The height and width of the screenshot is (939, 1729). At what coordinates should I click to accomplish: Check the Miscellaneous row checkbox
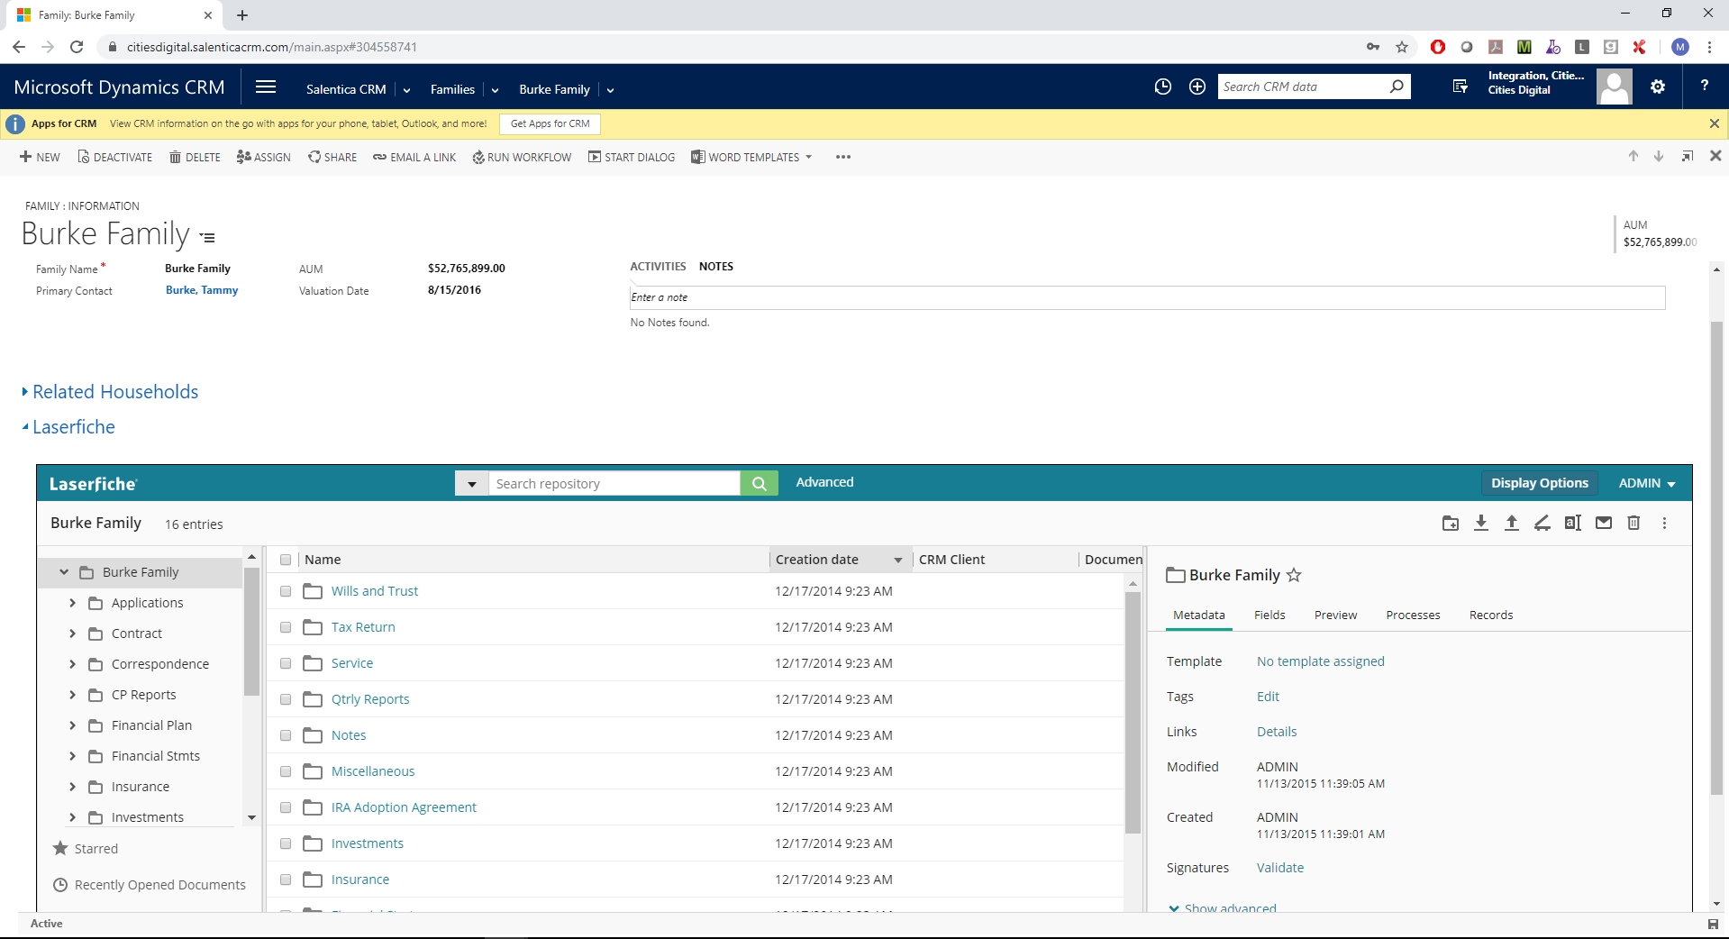click(x=286, y=771)
